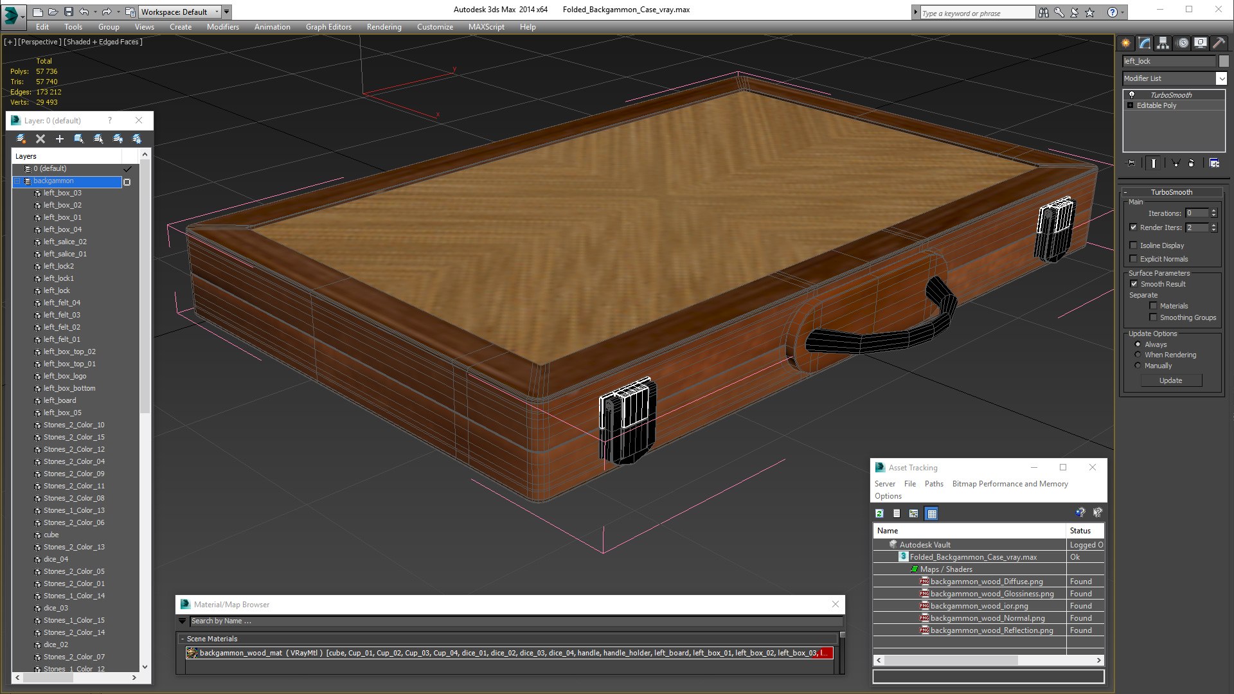This screenshot has width=1234, height=694.
Task: Open the Utilities hammer panel tab
Action: (x=1219, y=43)
